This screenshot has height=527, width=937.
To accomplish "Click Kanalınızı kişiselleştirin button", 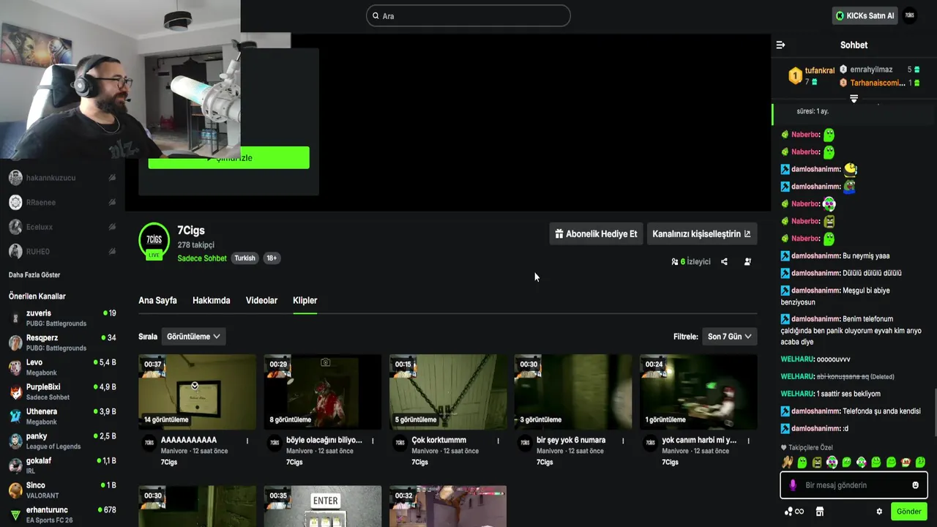I will [x=701, y=234].
